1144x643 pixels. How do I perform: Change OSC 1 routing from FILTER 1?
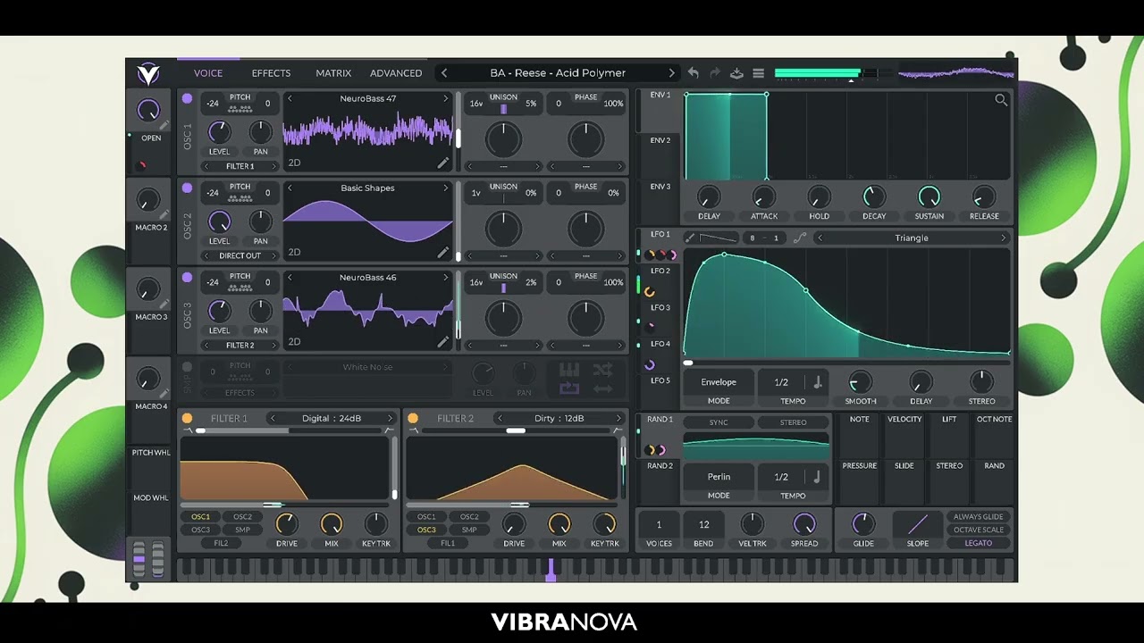[x=240, y=166]
